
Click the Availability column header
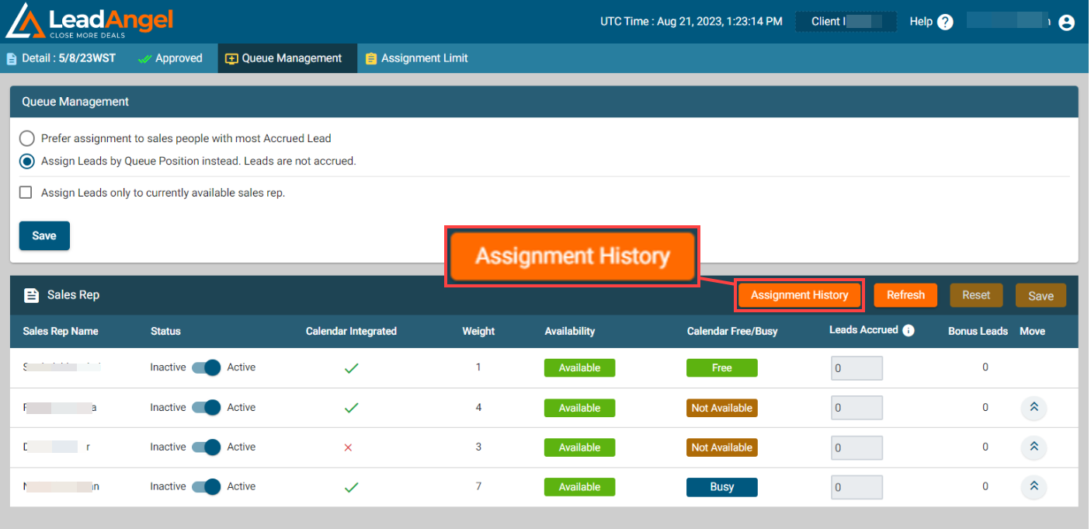[x=570, y=331]
